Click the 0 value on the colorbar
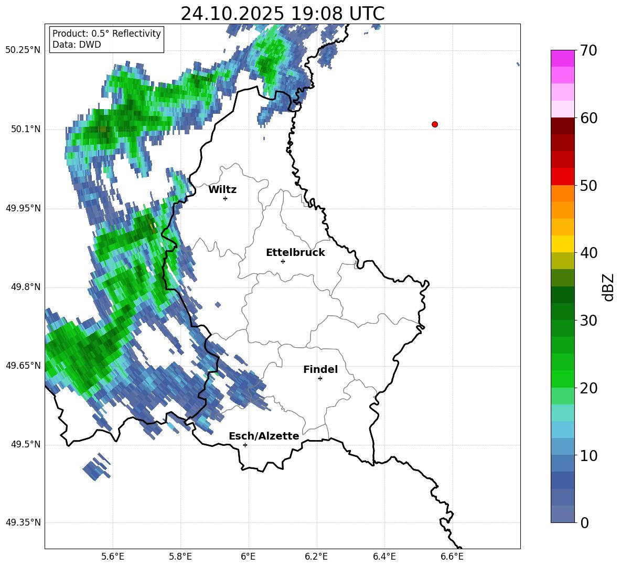This screenshot has width=621, height=567. [584, 523]
